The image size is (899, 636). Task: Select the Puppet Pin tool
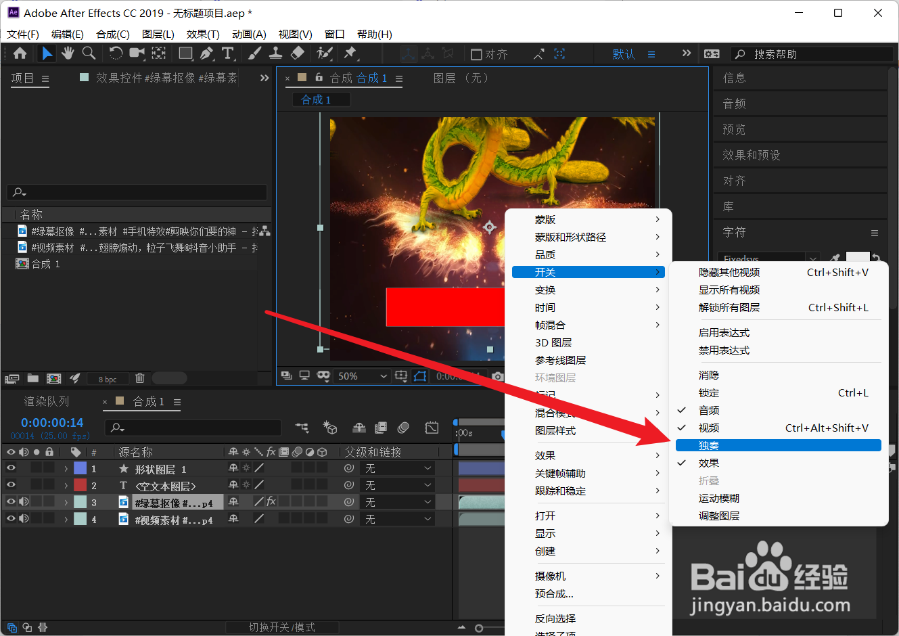click(350, 53)
